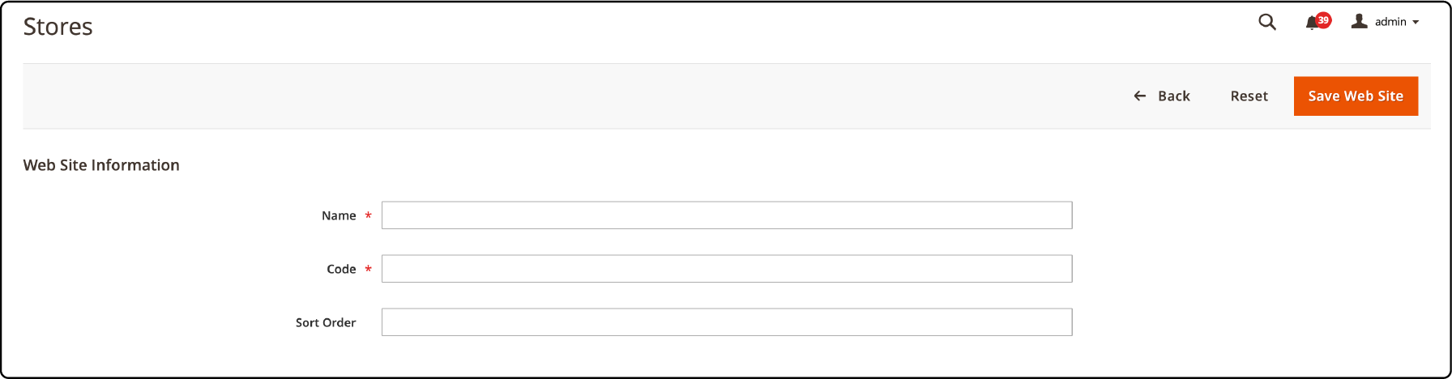Click the red asterisk next to Name

368,215
